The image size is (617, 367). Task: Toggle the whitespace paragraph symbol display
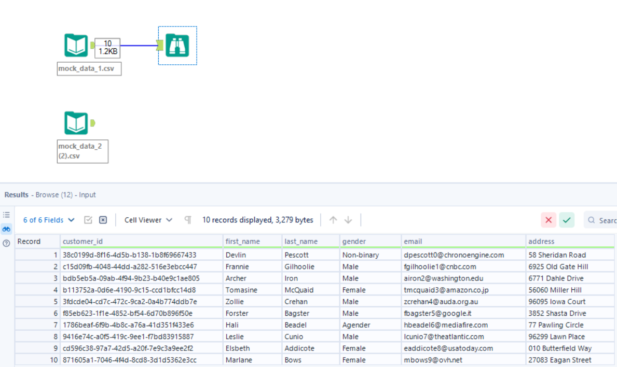click(188, 220)
